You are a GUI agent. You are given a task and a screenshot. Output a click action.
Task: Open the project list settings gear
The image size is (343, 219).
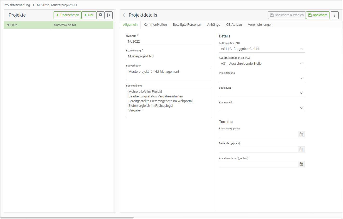coord(100,15)
